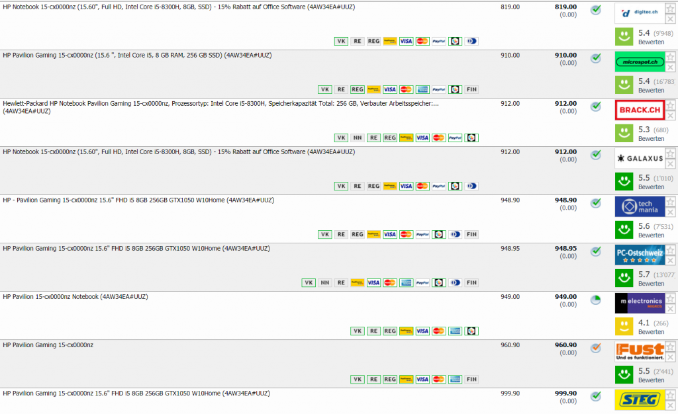The height and width of the screenshot is (414, 678).
Task: Click the availability checkmark icon for digitec.ch
Action: tap(596, 9)
